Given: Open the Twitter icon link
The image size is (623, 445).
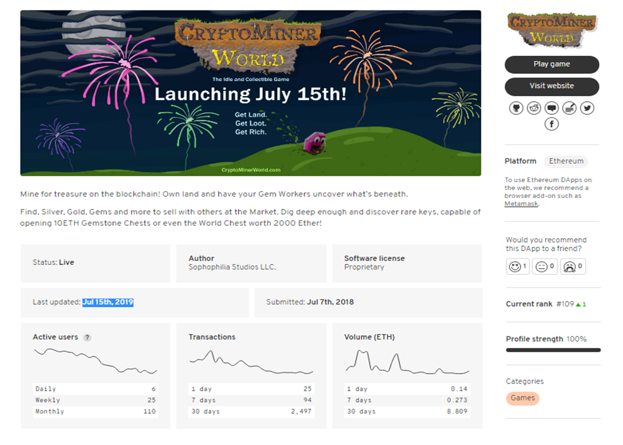Looking at the screenshot, I should pyautogui.click(x=587, y=108).
